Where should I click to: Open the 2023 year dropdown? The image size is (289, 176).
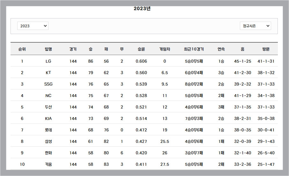click(33, 26)
